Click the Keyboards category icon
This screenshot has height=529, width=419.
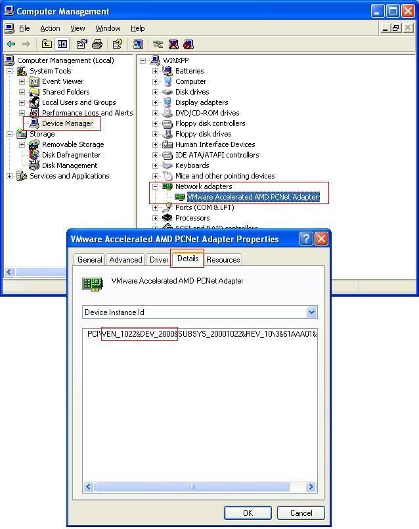[x=167, y=165]
